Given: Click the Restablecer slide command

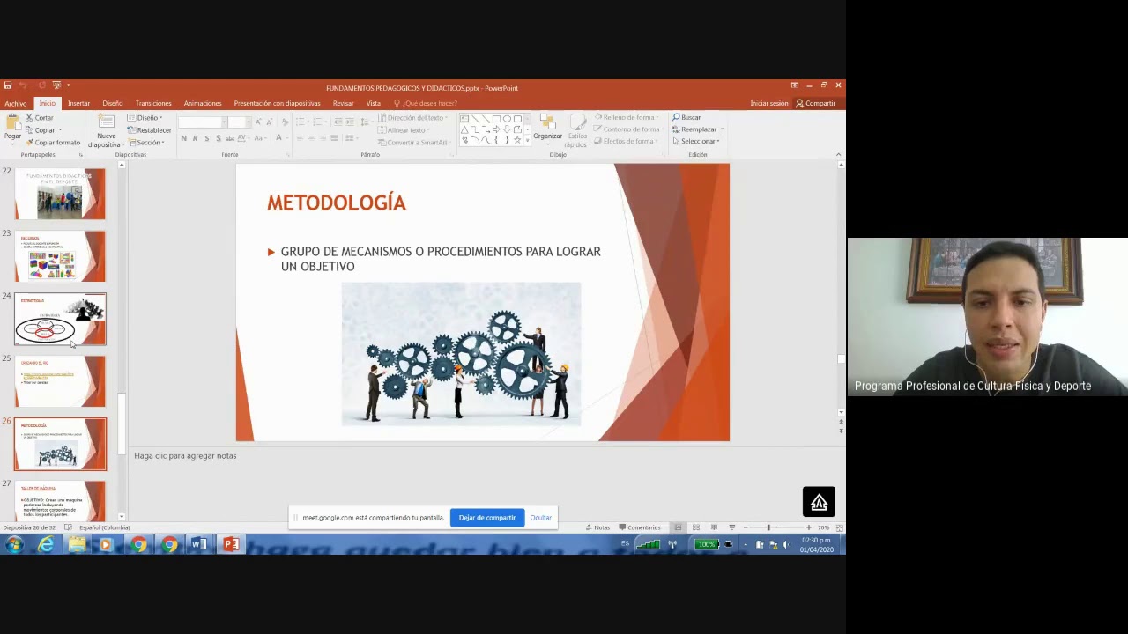Looking at the screenshot, I should pyautogui.click(x=149, y=129).
